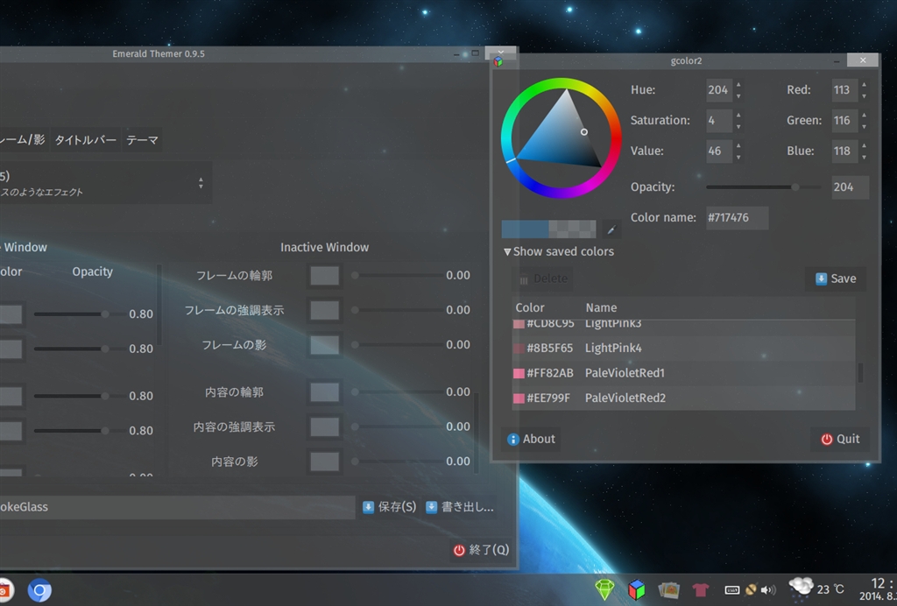This screenshot has height=606, width=897.
Task: Click the Save button in gcolor2
Action: coord(835,278)
